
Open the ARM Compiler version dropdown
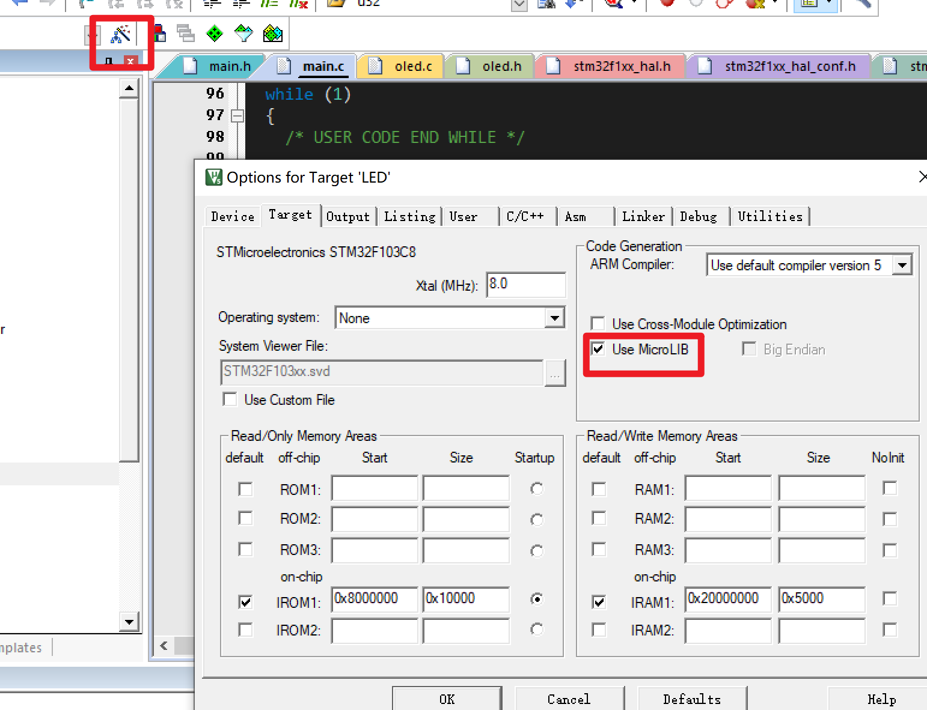(x=902, y=265)
